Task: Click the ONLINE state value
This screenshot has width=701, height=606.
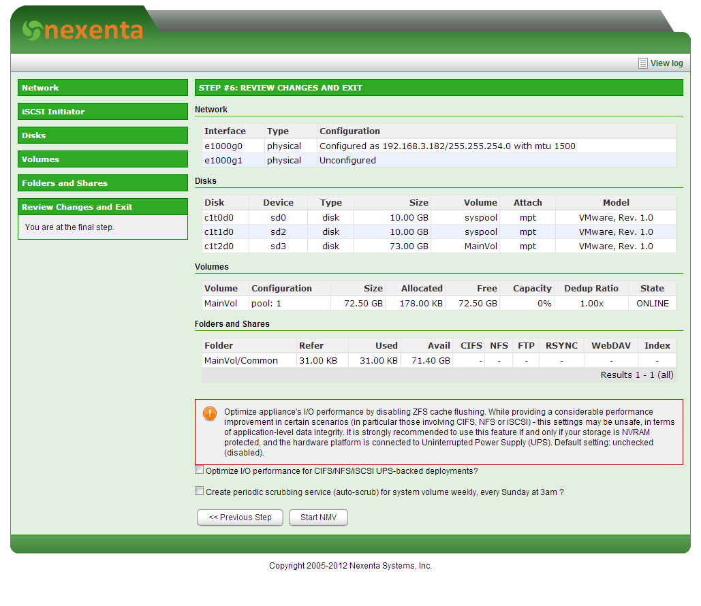Action: (x=653, y=304)
